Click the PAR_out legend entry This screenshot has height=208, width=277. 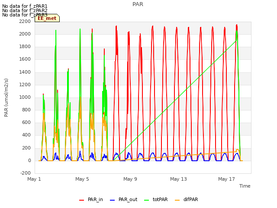124,200
